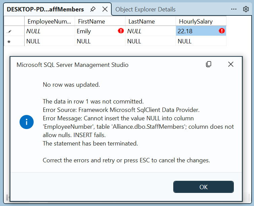Click the new row's FirstName NULL cell

pos(100,41)
